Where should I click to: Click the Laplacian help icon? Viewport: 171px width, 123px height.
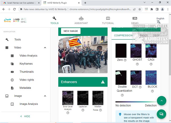coord(83,110)
